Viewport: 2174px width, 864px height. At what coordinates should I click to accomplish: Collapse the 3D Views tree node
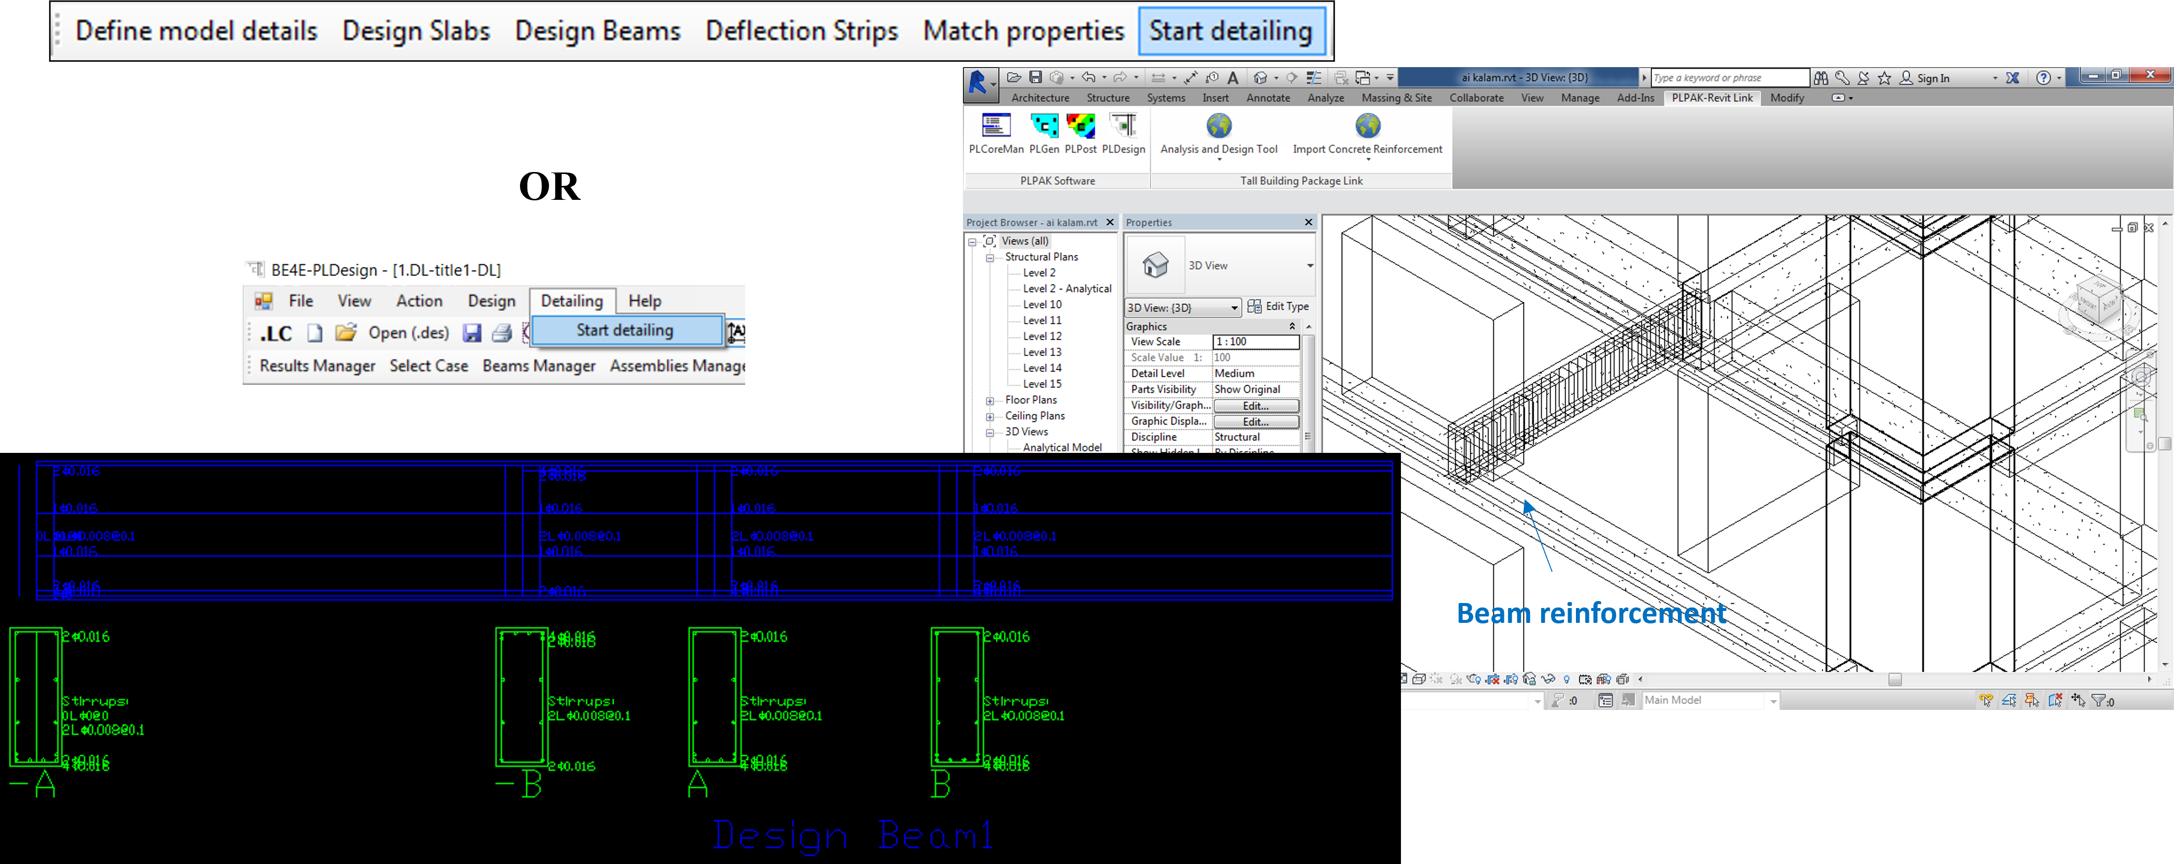pyautogui.click(x=990, y=432)
